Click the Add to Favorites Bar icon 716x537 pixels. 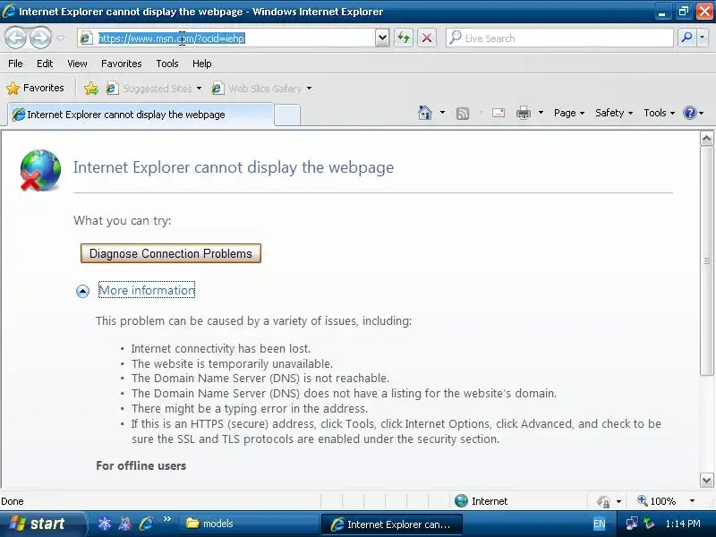[x=91, y=88]
